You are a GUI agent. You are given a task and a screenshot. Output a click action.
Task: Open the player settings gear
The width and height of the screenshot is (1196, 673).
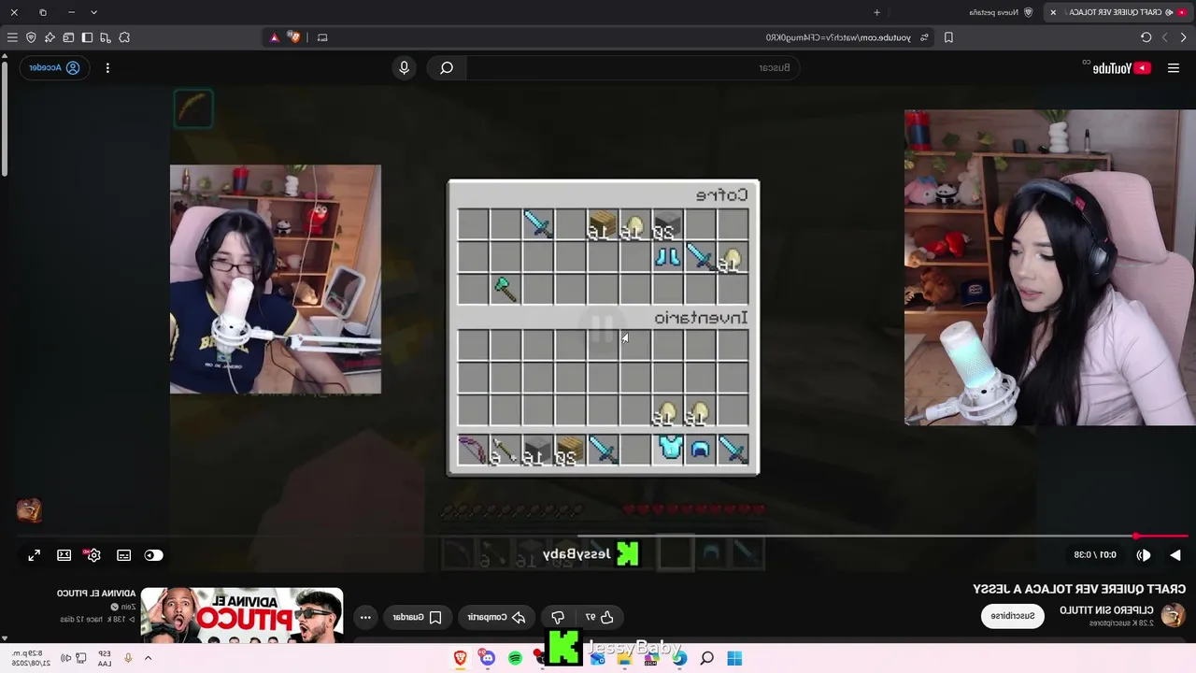pyautogui.click(x=93, y=555)
